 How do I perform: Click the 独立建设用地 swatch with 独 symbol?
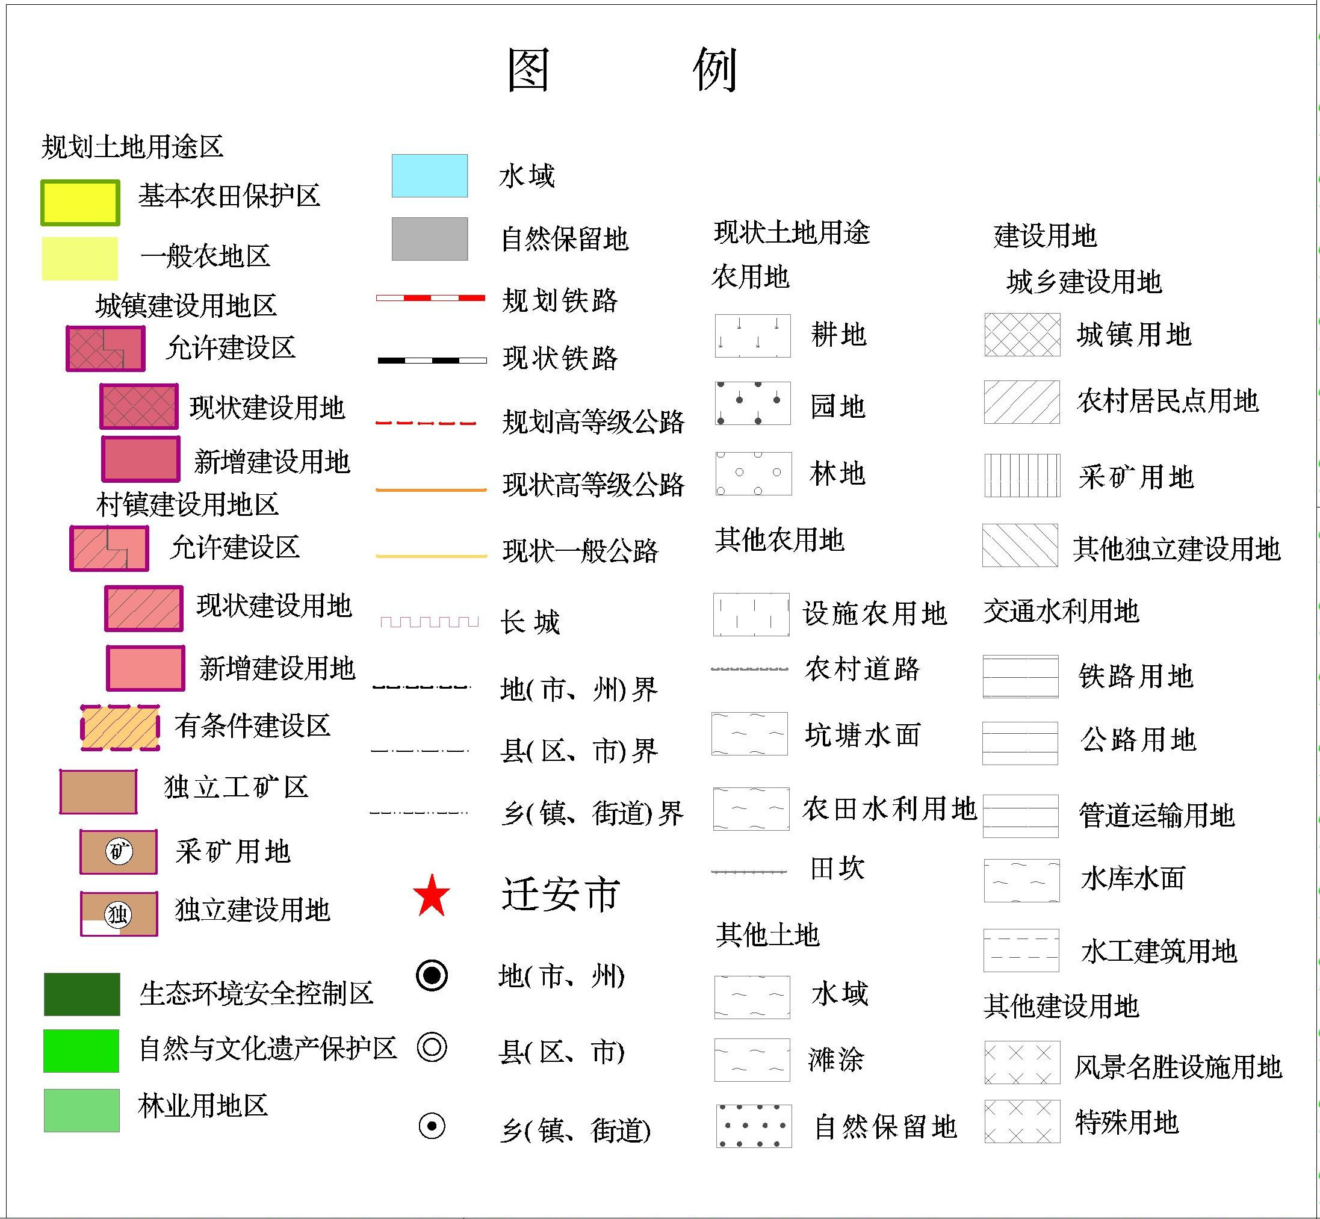[x=119, y=914]
